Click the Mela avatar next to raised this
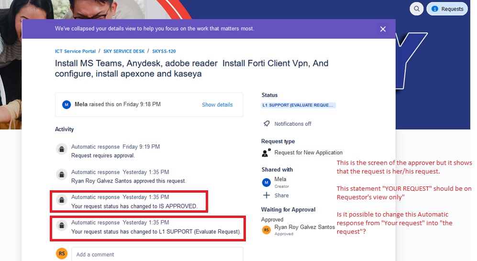Image resolution: width=477 pixels, height=261 pixels. [67, 105]
